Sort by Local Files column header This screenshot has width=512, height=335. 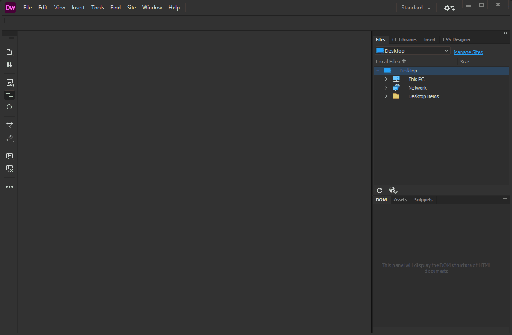point(390,62)
